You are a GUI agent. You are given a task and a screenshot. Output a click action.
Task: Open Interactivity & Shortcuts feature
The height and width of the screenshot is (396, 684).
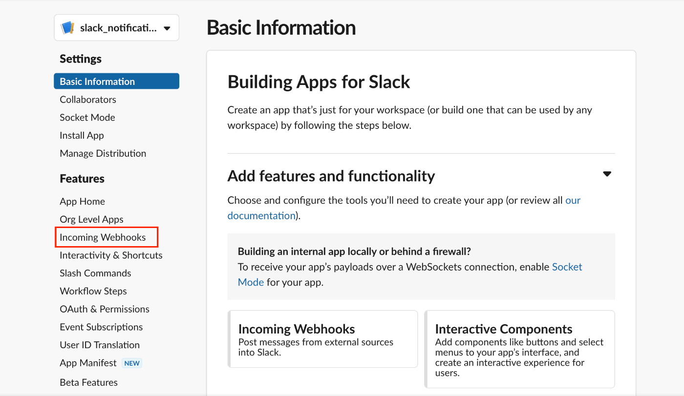click(x=111, y=255)
